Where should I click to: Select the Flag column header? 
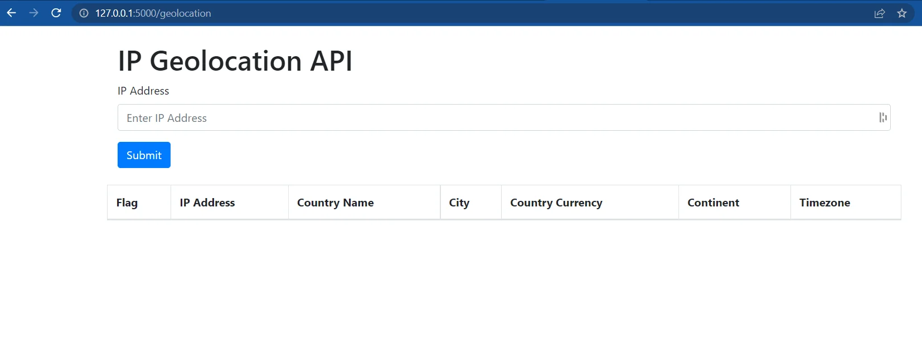[x=139, y=203]
